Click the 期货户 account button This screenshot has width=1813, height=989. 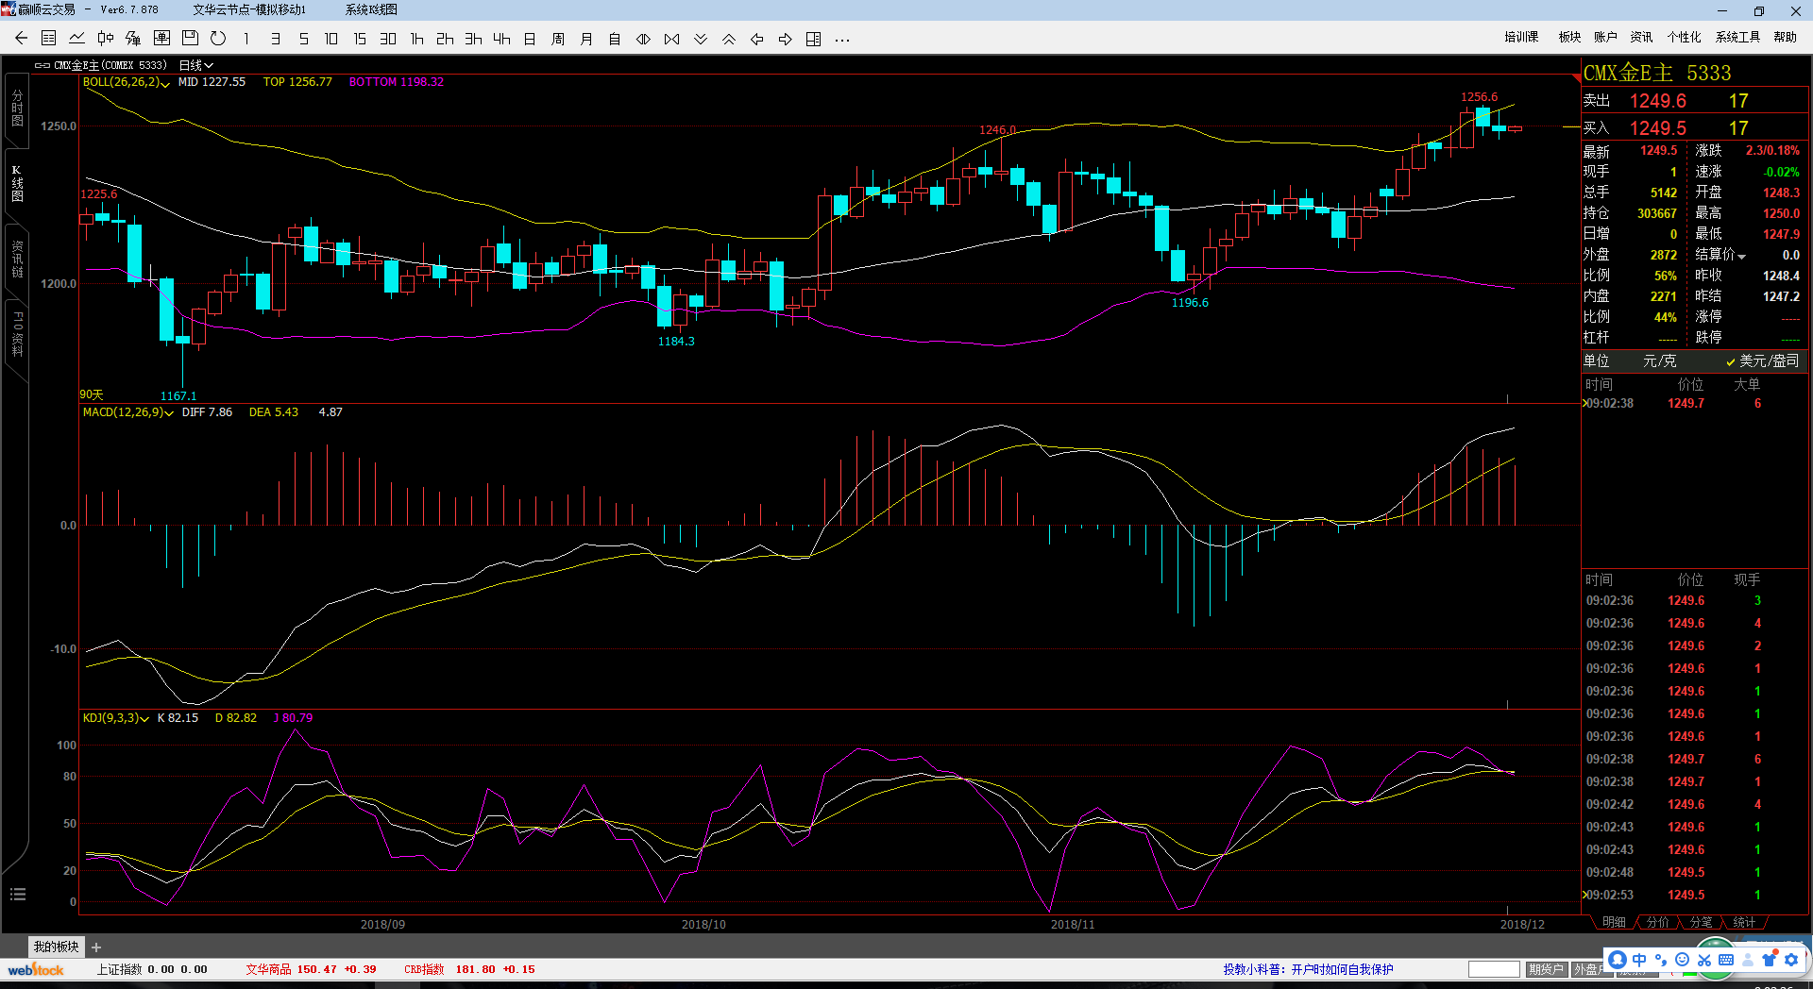pos(1546,969)
